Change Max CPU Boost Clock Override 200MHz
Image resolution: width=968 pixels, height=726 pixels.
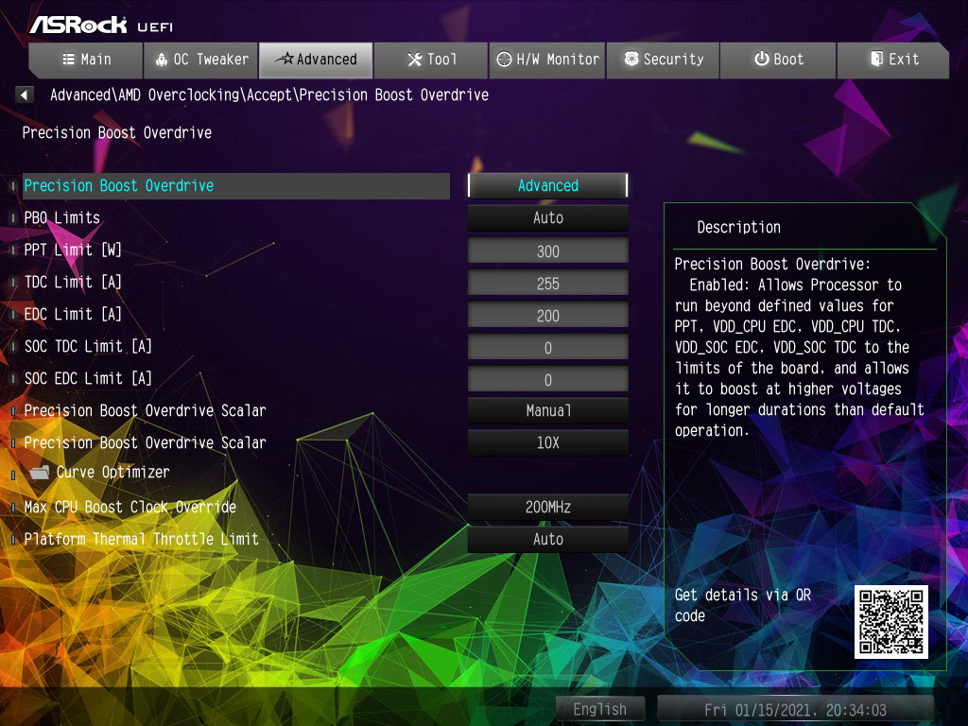click(x=547, y=507)
